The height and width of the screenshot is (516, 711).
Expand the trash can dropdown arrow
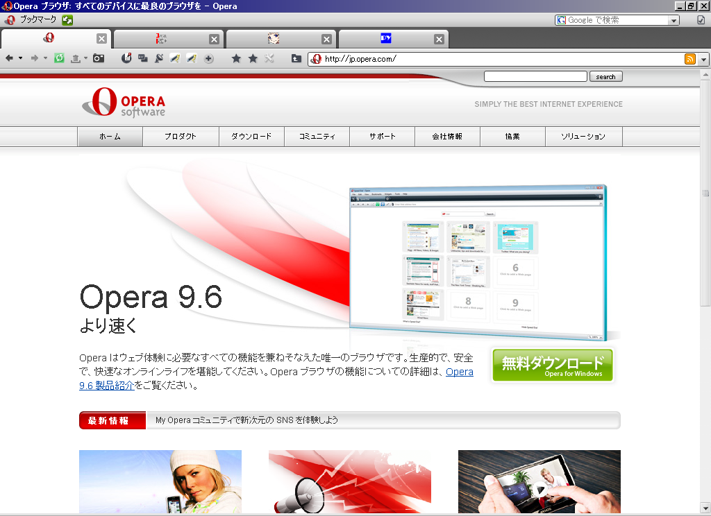click(85, 58)
